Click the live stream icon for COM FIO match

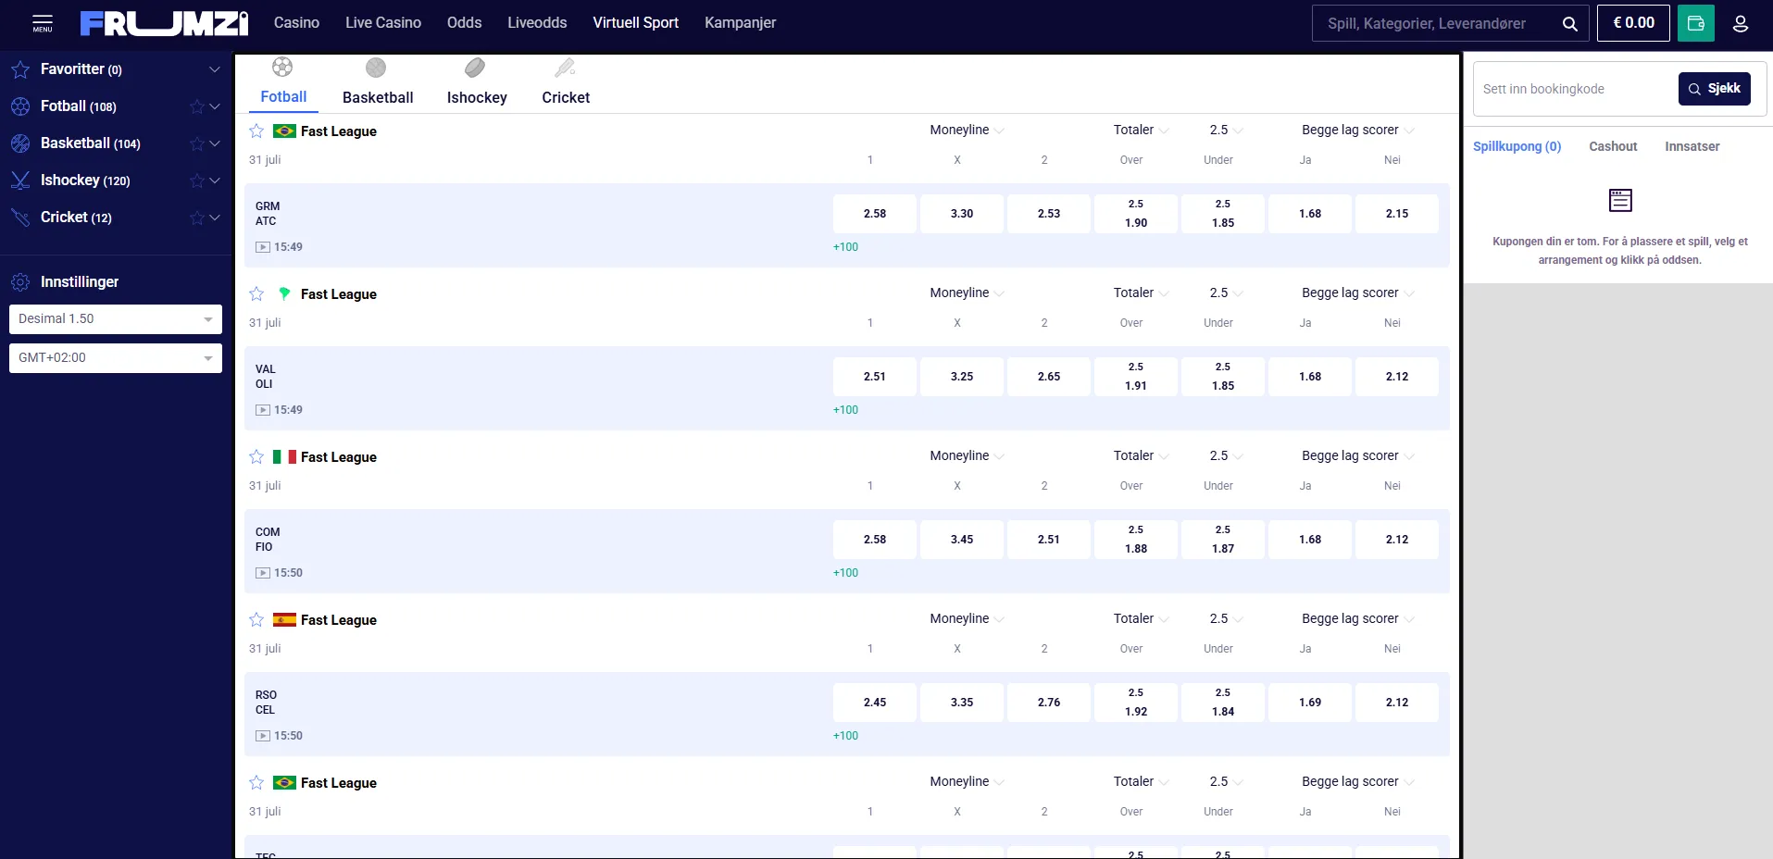(263, 573)
